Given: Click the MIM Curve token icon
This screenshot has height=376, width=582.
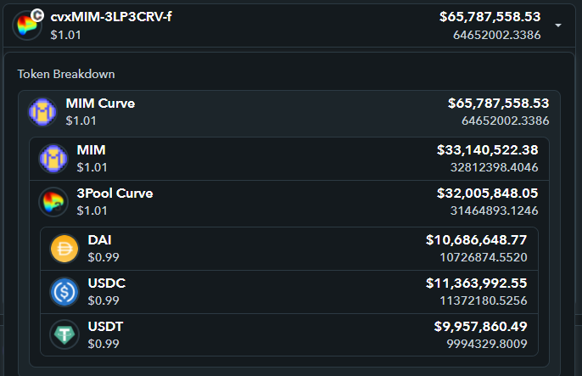Looking at the screenshot, I should (42, 112).
